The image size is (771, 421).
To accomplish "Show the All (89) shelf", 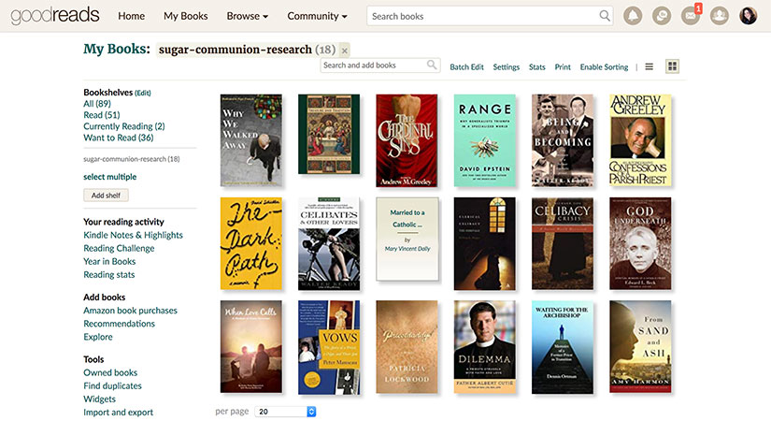I will click(x=97, y=104).
